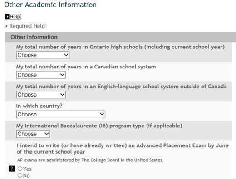Select Yes for Advanced Placement Exam

[x=20, y=169]
